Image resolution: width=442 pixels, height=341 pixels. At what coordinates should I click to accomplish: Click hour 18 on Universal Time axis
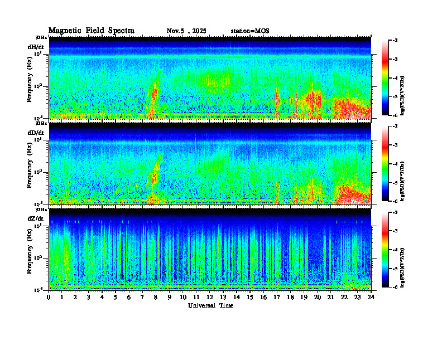pyautogui.click(x=290, y=297)
